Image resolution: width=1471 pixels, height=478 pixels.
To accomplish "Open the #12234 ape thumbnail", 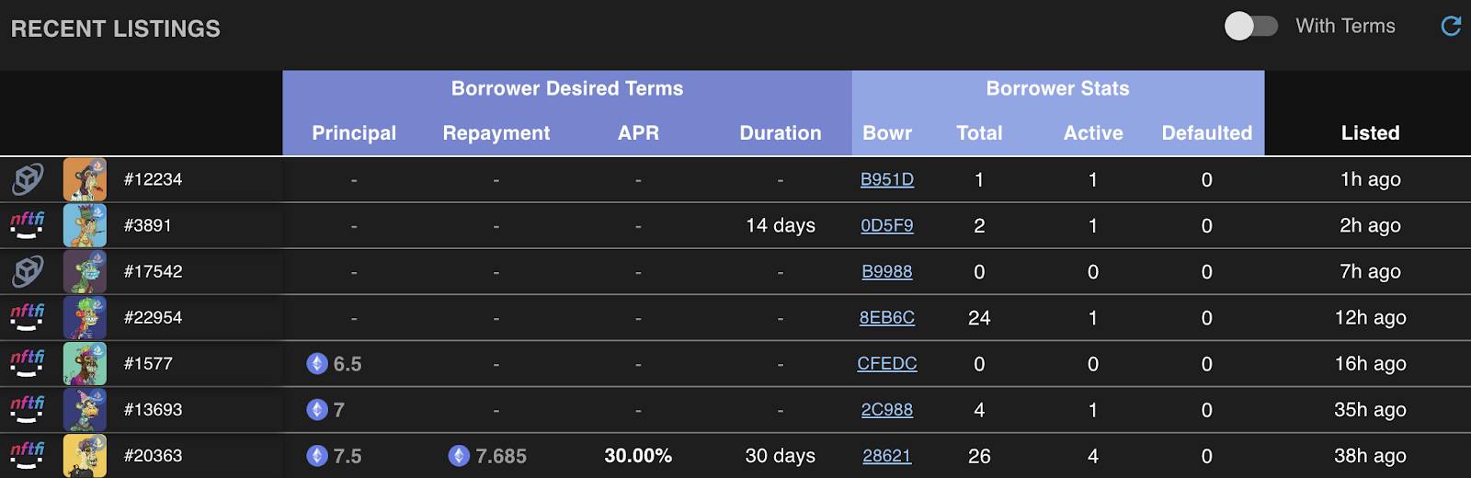I will coord(85,179).
